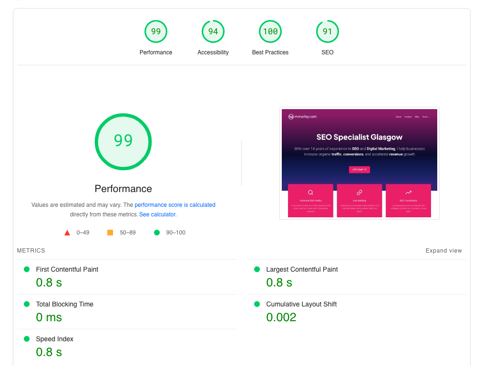Viewport: 483px width, 366px height.
Task: Jump to SEO section via its label
Action: [x=328, y=52]
